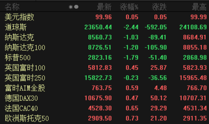Select the 标普500 row name
Image resolution: width=209 pixels, height=124 pixels.
[17, 58]
